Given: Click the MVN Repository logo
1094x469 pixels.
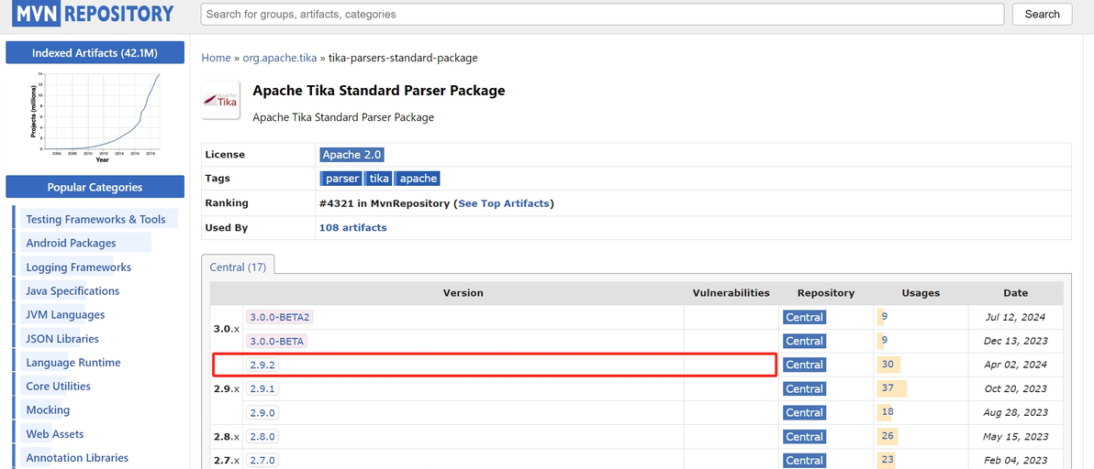Looking at the screenshot, I should (93, 14).
